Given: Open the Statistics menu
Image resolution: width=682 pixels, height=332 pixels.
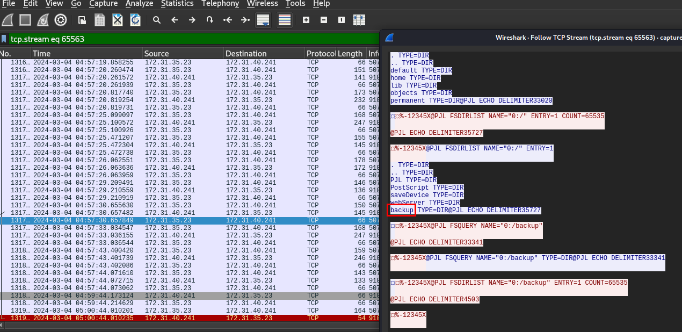Looking at the screenshot, I should (177, 4).
